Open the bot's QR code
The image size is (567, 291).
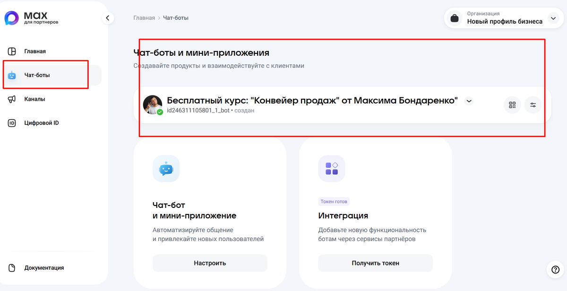[512, 105]
